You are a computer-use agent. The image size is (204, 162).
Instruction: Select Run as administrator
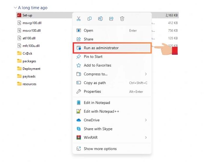click(x=112, y=48)
